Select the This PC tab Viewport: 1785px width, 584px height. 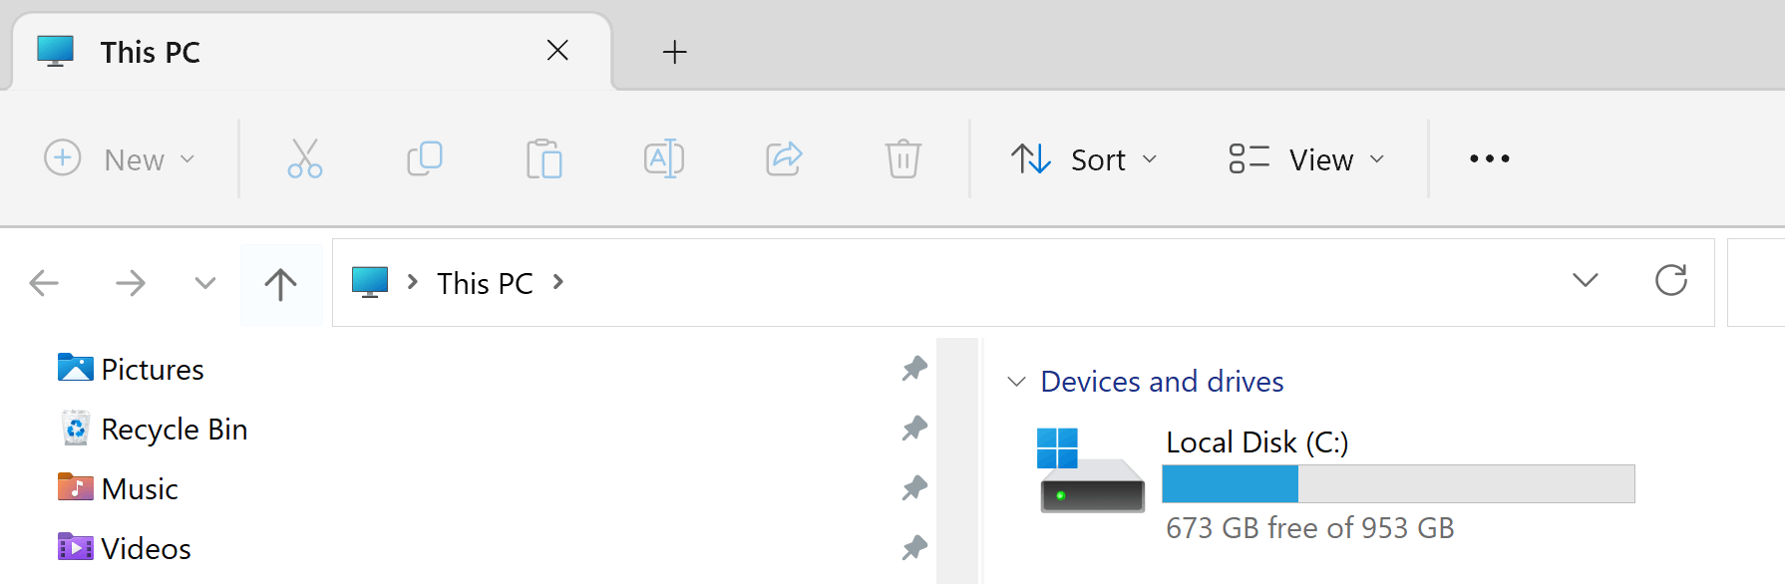(311, 52)
